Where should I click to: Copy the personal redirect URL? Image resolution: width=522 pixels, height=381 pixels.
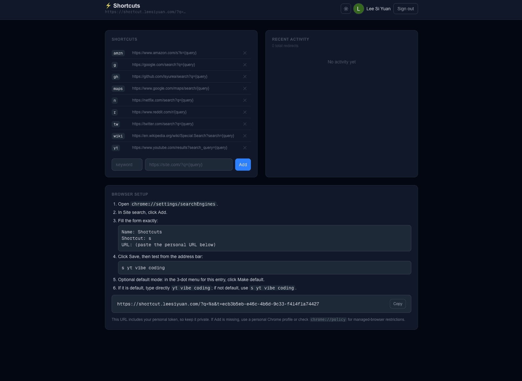click(x=398, y=304)
